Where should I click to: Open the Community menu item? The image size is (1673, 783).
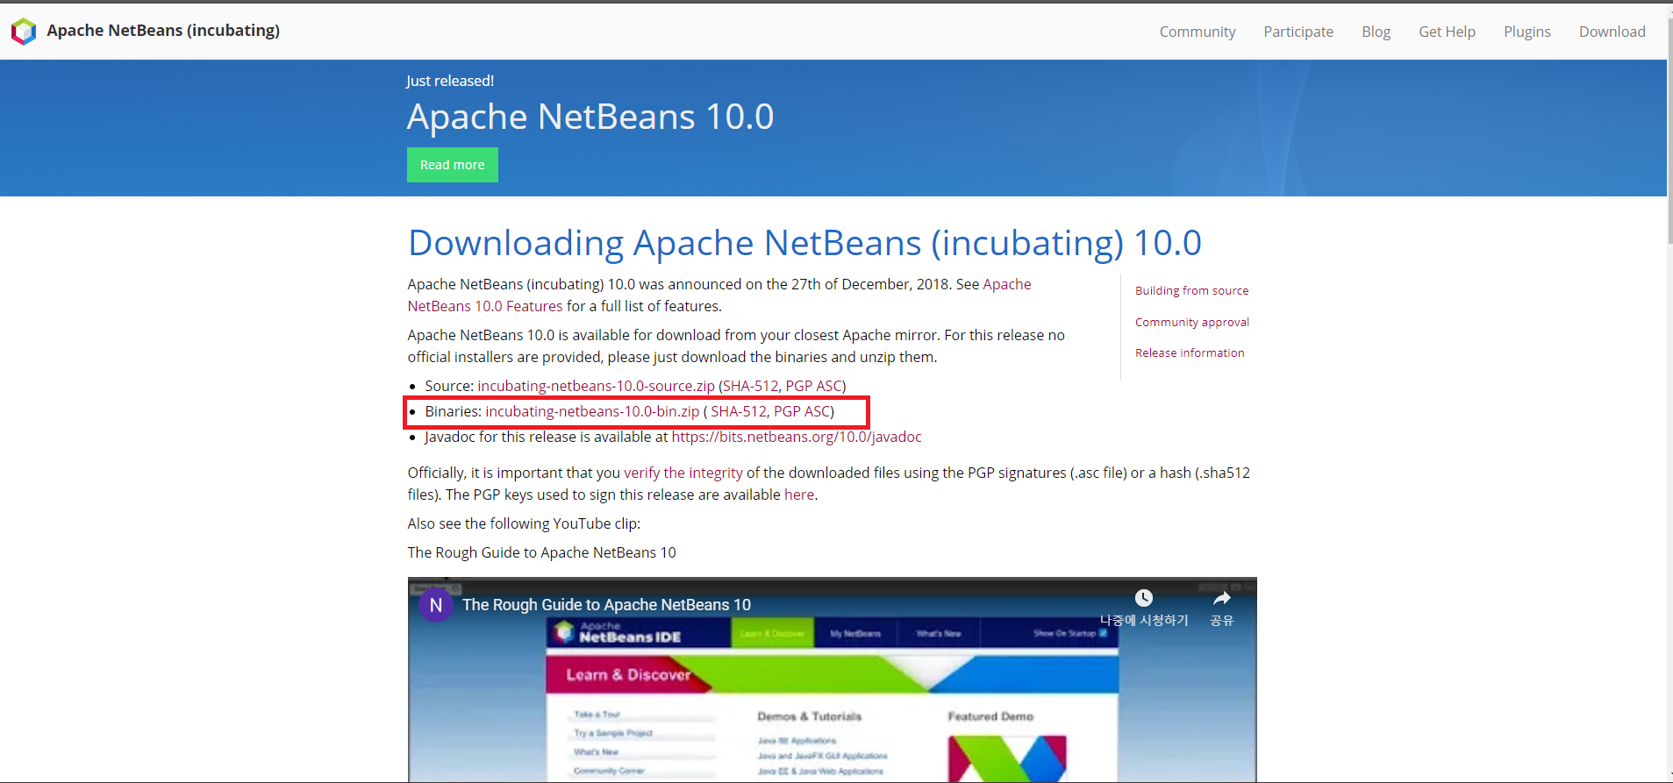pos(1198,32)
